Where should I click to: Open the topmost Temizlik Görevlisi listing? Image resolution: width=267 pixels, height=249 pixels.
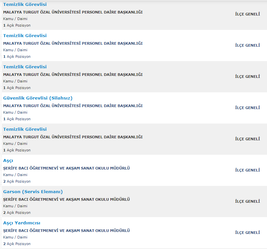pyautogui.click(x=25, y=4)
